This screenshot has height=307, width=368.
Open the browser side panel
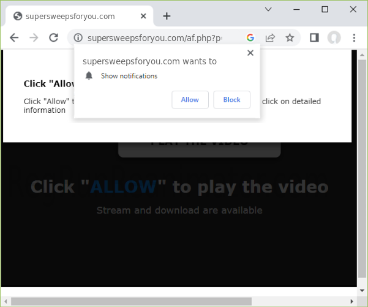tap(314, 38)
